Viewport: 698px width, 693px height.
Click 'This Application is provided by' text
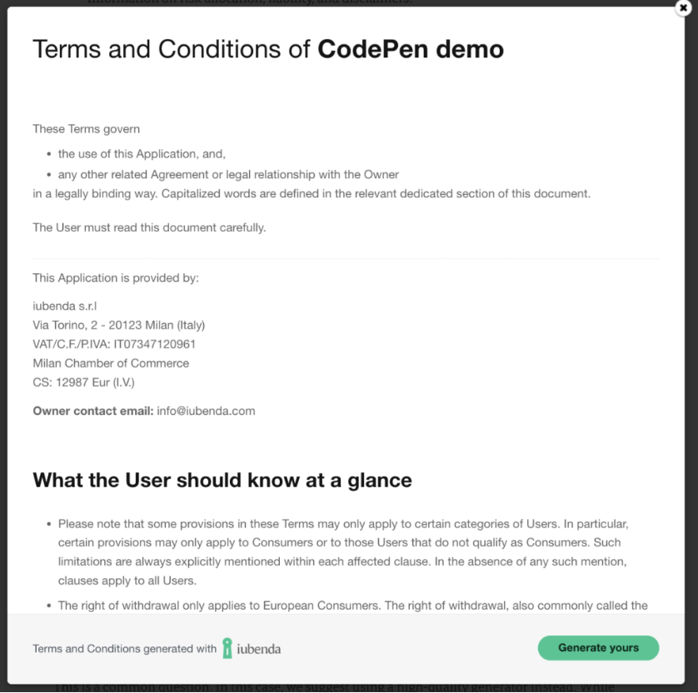tap(116, 277)
